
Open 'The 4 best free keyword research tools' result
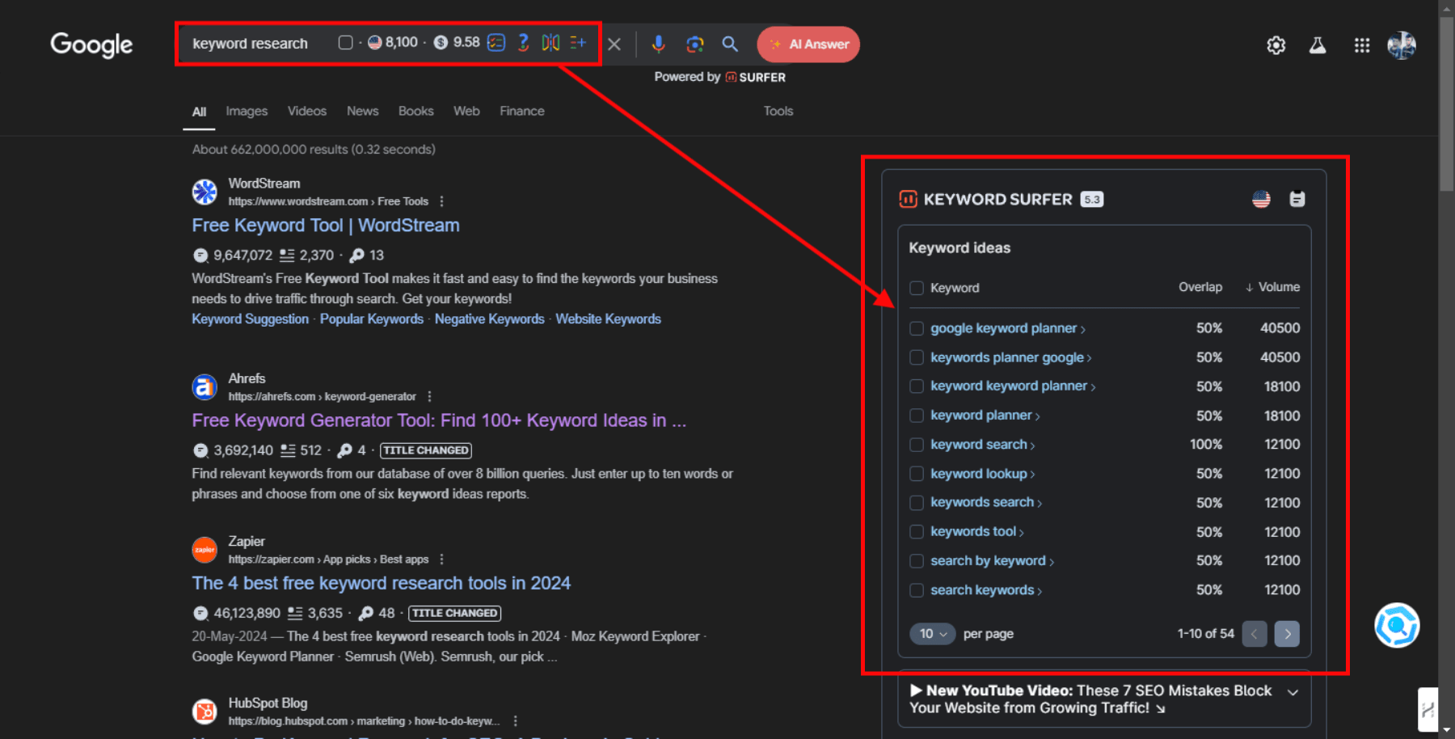(x=382, y=583)
